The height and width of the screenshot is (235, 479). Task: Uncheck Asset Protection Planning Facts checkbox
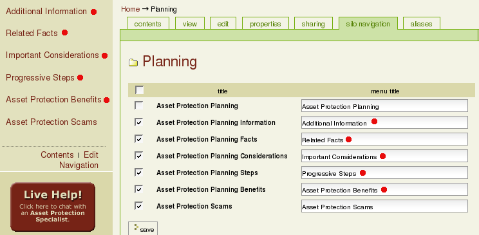coord(138,139)
